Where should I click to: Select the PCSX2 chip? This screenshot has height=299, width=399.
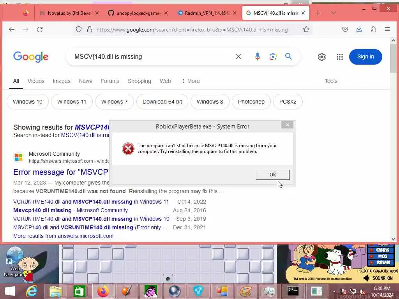(288, 102)
